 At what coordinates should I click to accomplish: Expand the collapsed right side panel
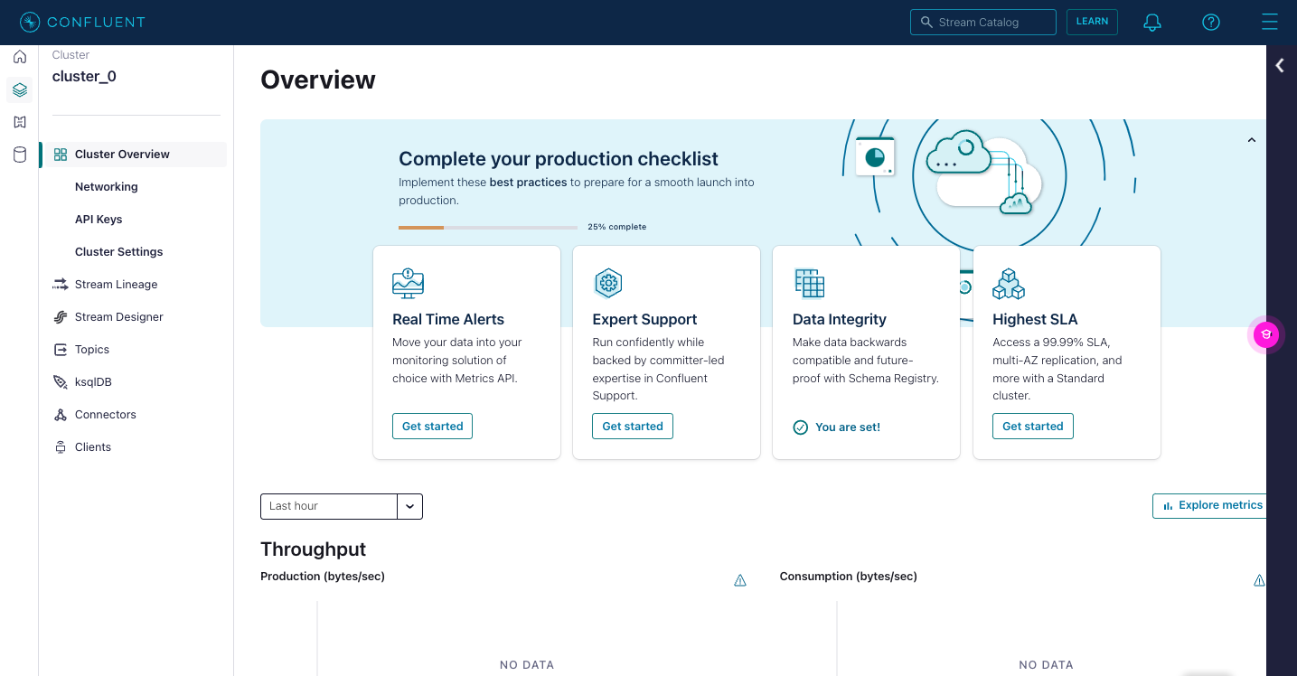[1280, 65]
